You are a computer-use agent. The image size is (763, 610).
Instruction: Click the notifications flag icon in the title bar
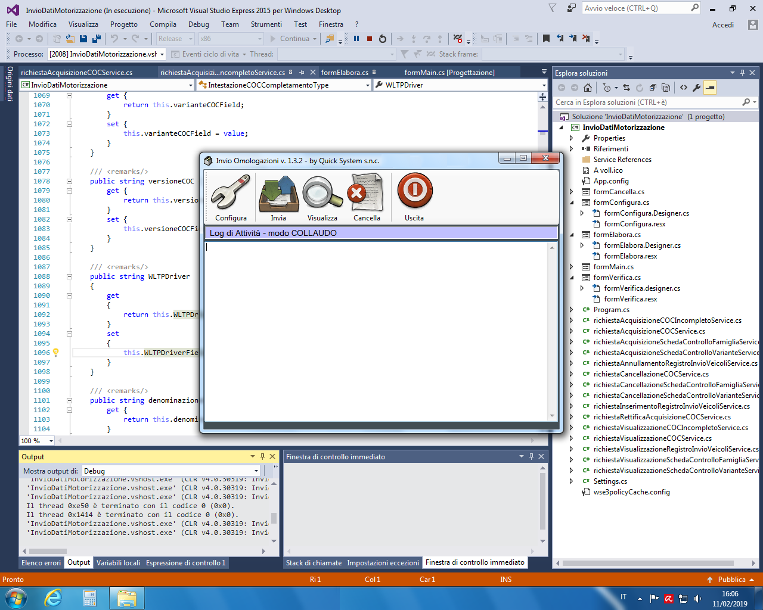click(x=553, y=8)
